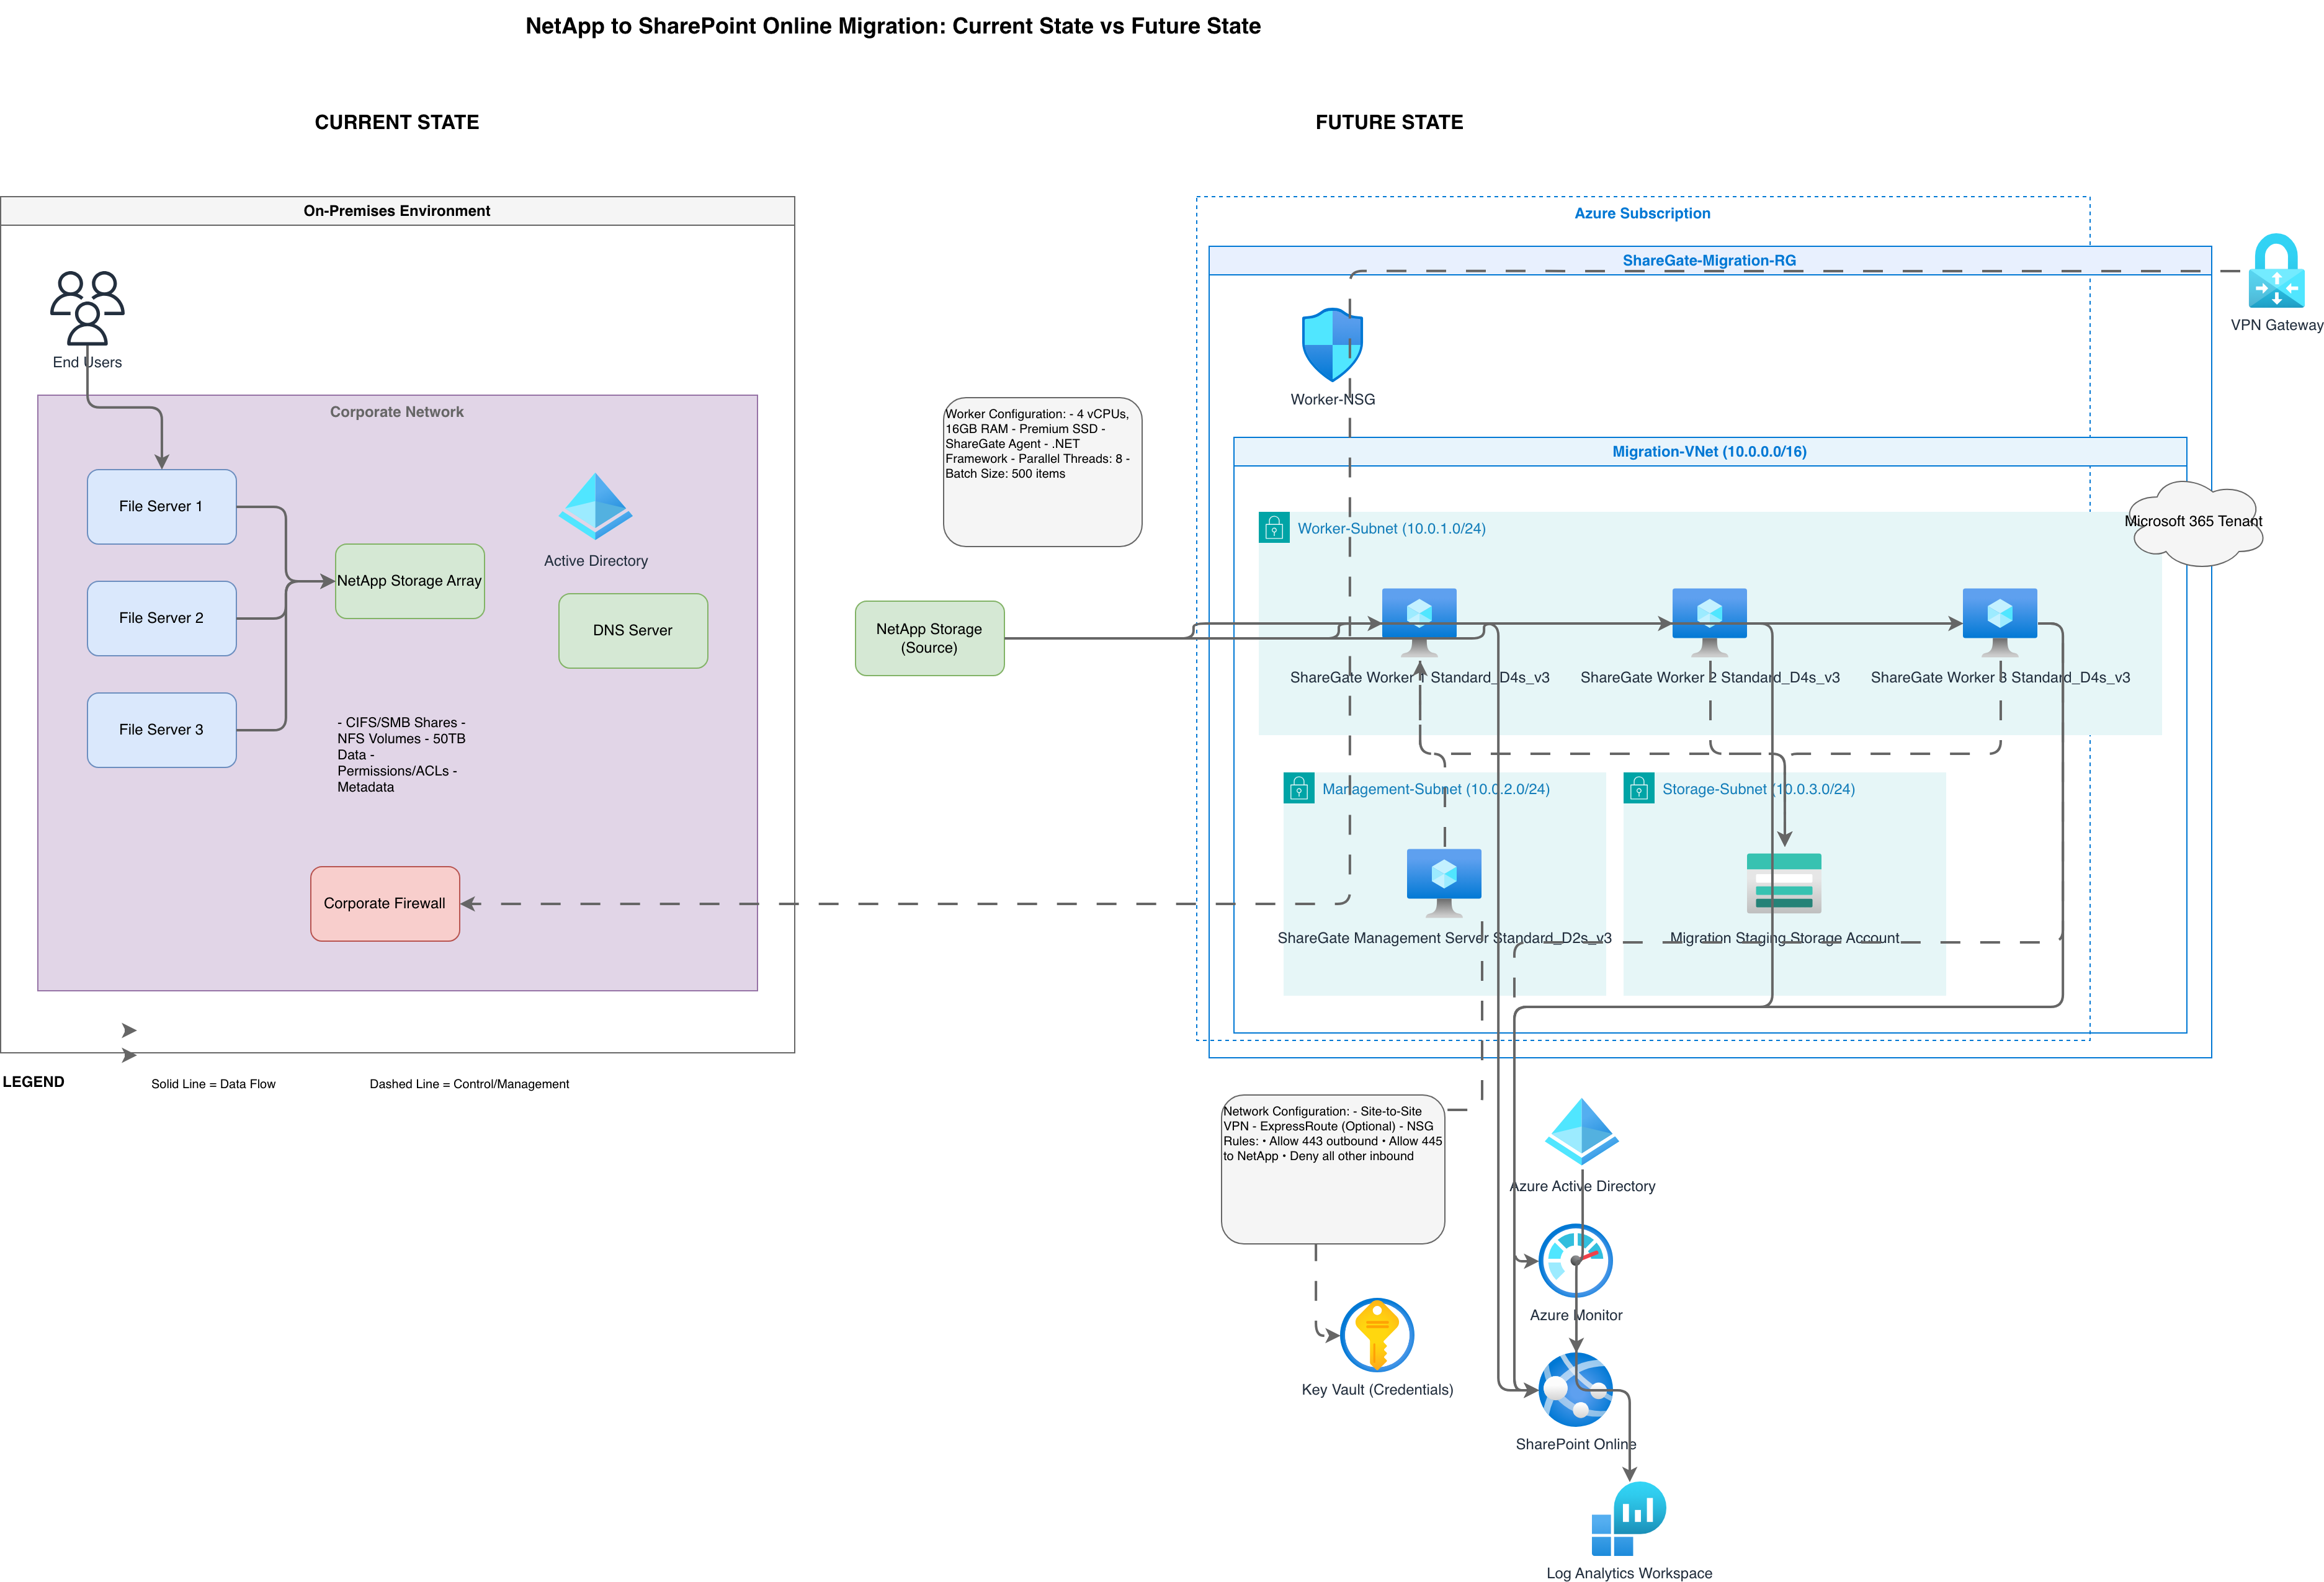Select the Worker Configuration note box

1042,472
